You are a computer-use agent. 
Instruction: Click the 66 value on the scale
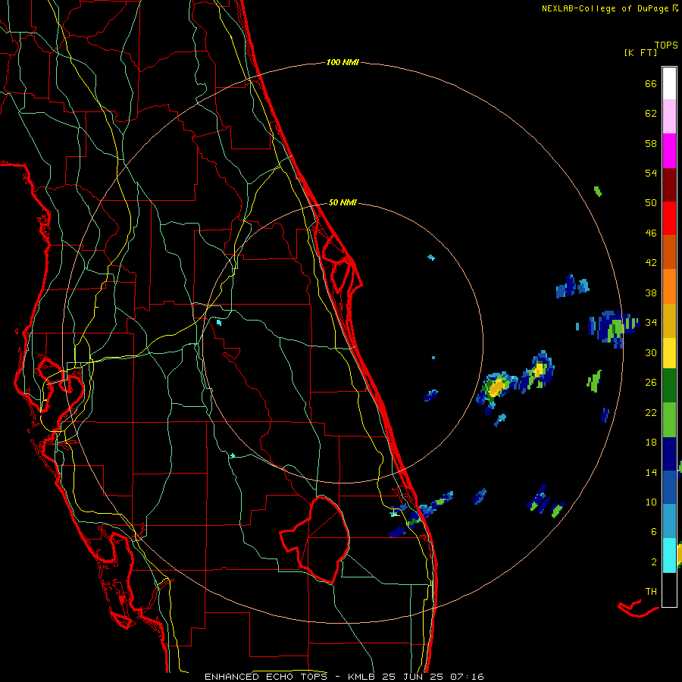tap(651, 84)
